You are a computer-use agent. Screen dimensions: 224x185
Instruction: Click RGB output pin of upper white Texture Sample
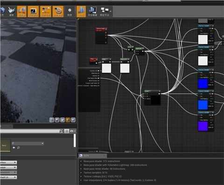[212, 28]
